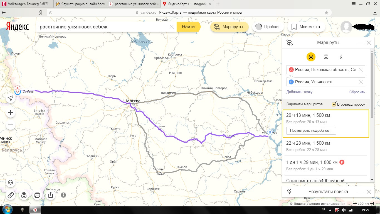Open the map layers button
Viewport: 380px width, 214px height.
pyautogui.click(x=11, y=182)
